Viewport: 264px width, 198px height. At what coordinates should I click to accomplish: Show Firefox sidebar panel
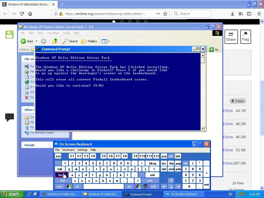pos(249,14)
